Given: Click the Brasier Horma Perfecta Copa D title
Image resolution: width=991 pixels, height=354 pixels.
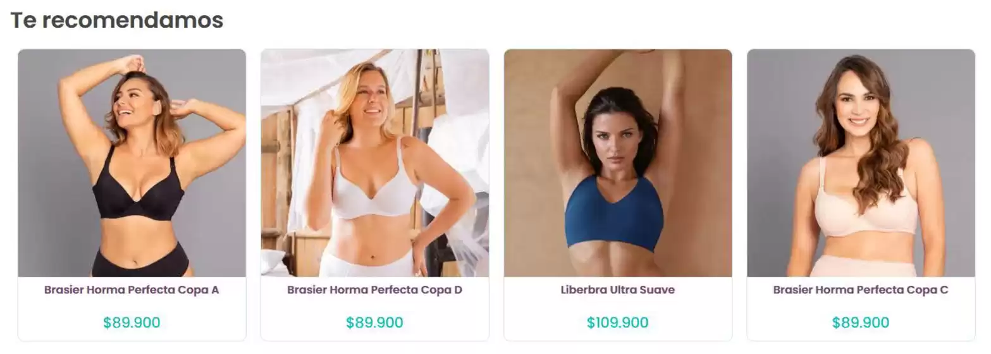Looking at the screenshot, I should pos(374,290).
